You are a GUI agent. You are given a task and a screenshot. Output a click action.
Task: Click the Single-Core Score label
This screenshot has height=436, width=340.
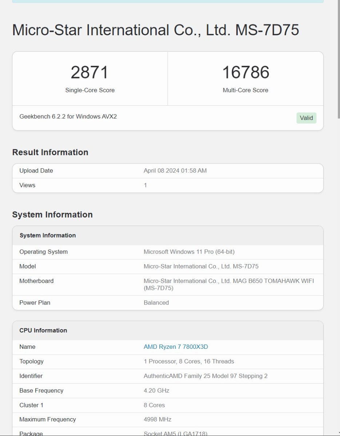coord(90,90)
